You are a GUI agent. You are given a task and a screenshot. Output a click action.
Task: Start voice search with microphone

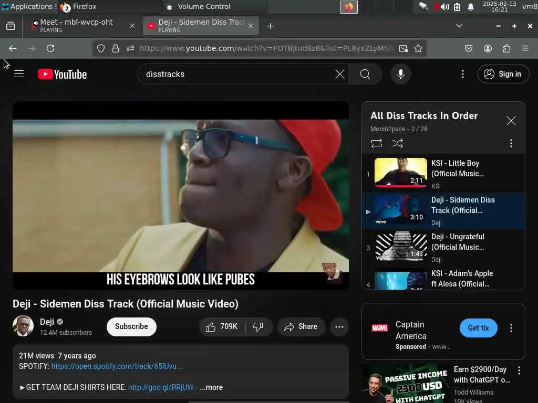tap(400, 74)
